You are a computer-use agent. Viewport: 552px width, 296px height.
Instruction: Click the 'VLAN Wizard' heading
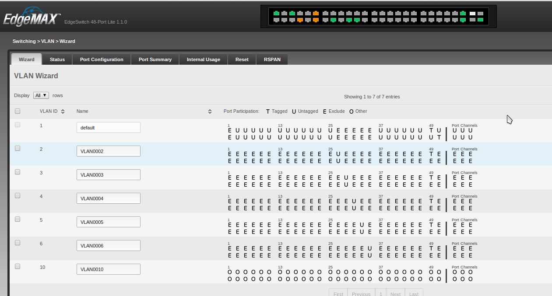pyautogui.click(x=36, y=76)
